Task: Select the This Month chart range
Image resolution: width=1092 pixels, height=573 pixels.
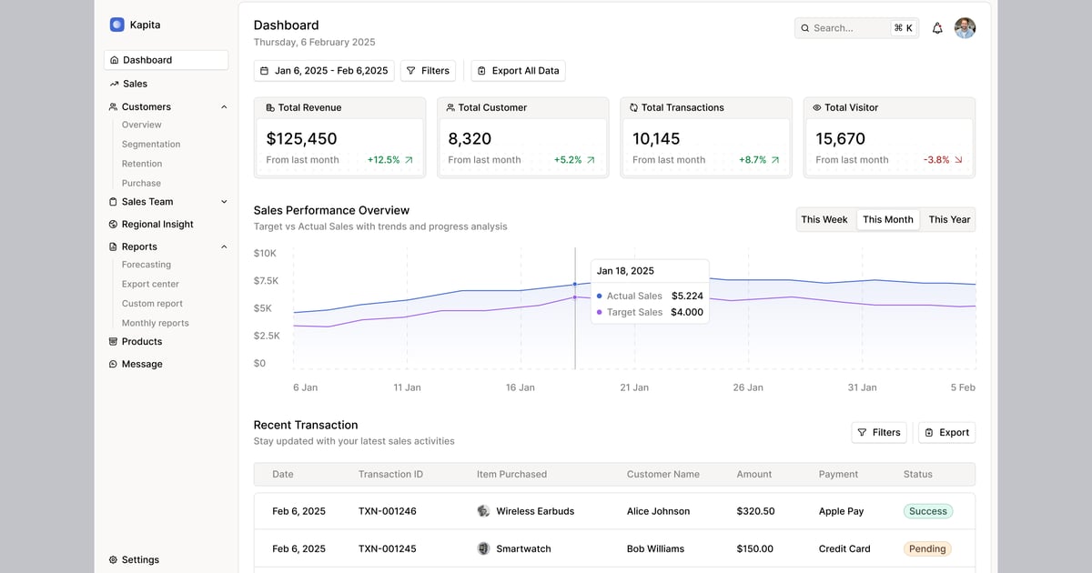Action: pos(887,219)
